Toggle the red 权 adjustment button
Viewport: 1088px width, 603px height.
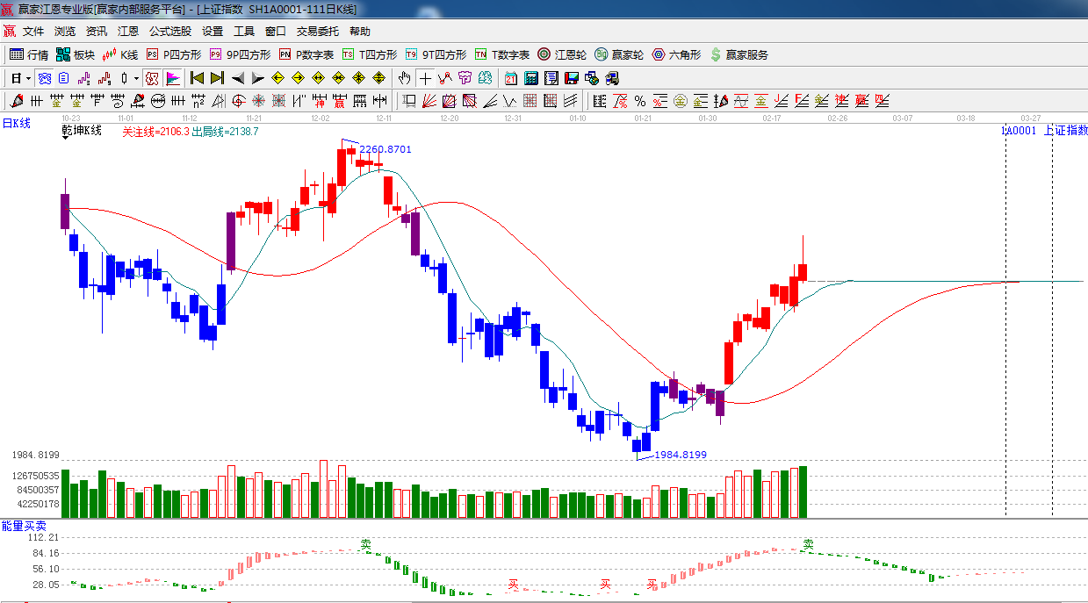(x=152, y=78)
